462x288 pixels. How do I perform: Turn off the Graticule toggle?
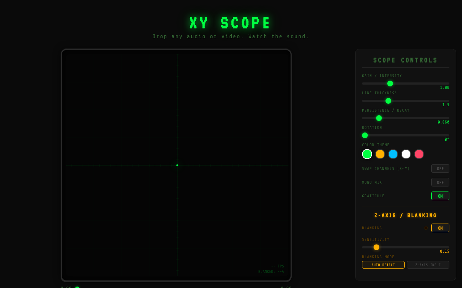click(440, 196)
